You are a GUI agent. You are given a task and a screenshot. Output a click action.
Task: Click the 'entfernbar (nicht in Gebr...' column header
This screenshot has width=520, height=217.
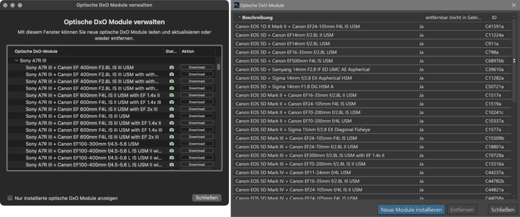tap(453, 18)
